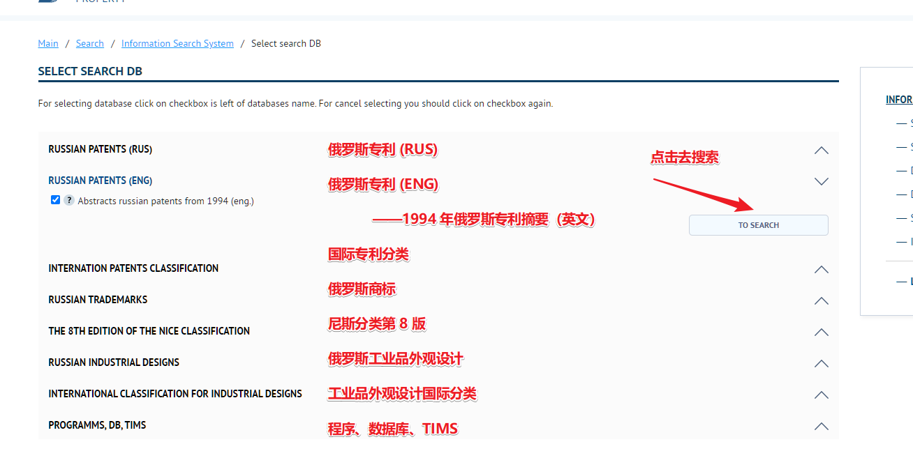Click Abstracts russian patents from 1994 (eng.) label
Screen dimensions: 913x474
tap(166, 201)
